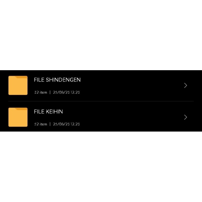Open the yellow folder icon beside FILE SHINDENGEN

[18, 85]
